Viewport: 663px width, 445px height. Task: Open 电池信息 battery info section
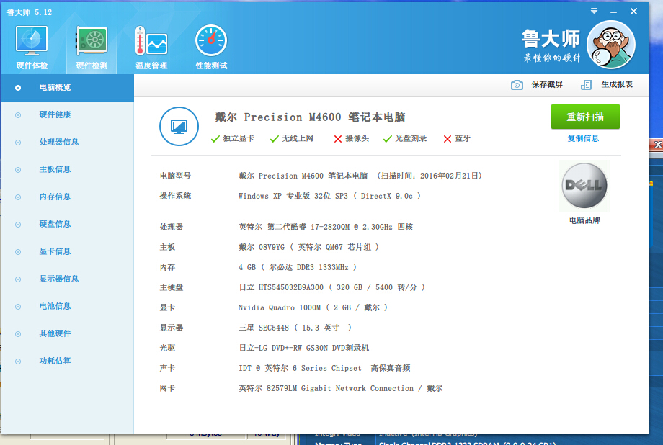point(55,306)
